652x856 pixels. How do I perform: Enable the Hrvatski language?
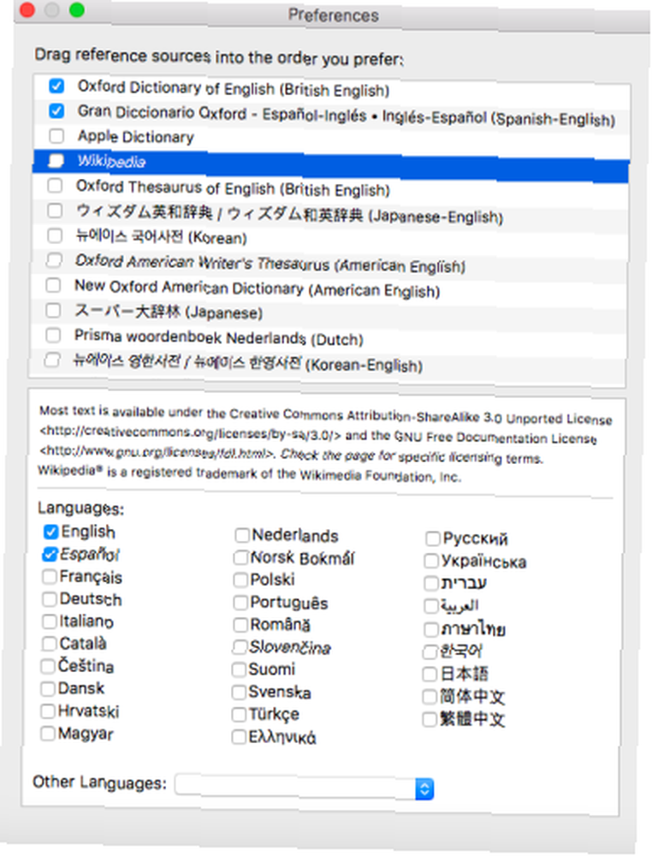point(49,710)
